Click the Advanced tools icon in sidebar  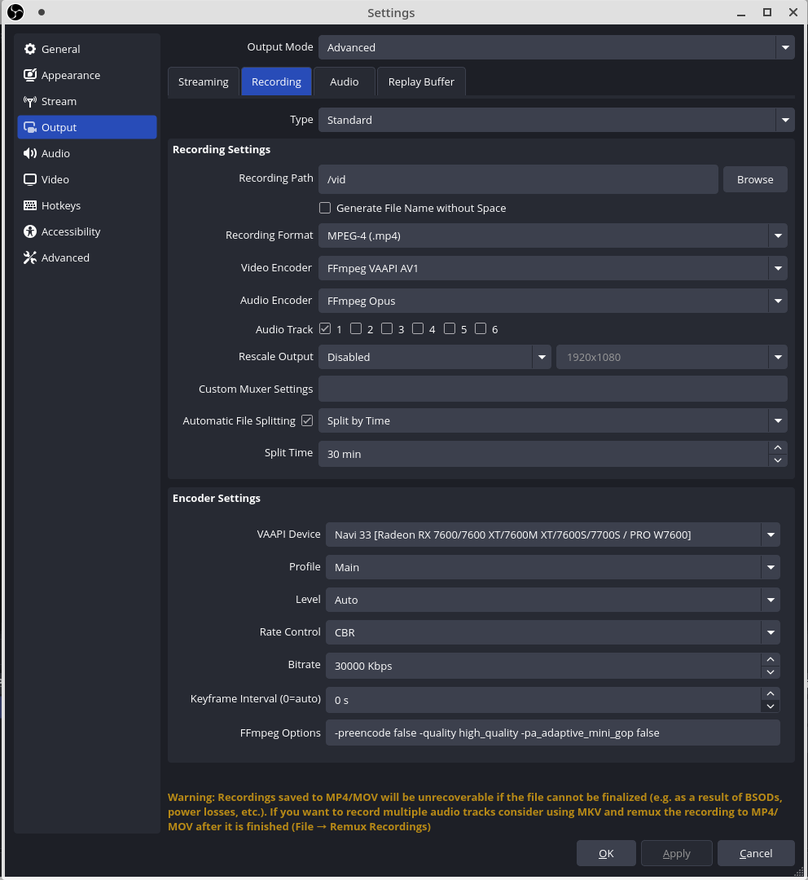coord(30,257)
